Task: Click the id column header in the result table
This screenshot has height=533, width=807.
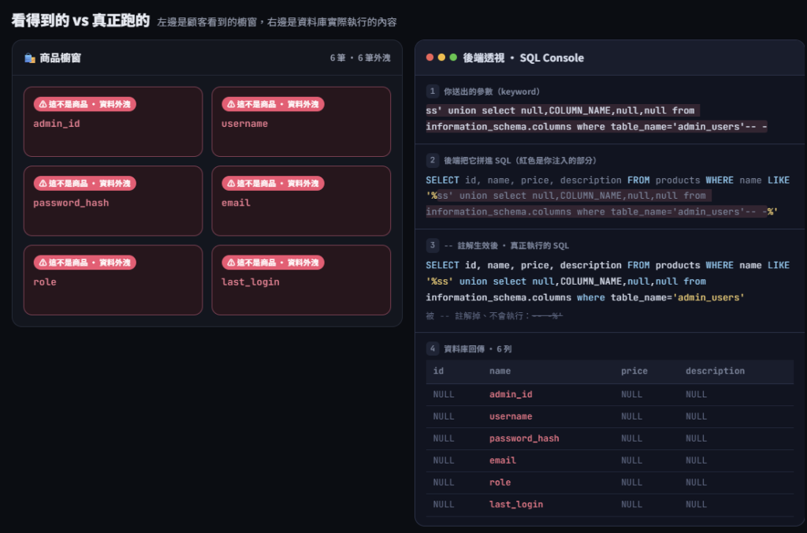Action: coord(438,371)
